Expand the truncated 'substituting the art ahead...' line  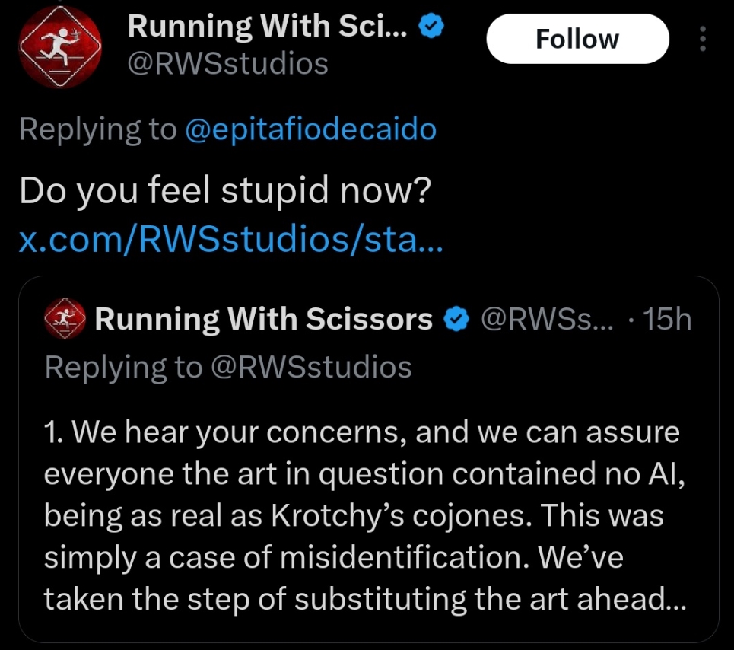(x=365, y=600)
